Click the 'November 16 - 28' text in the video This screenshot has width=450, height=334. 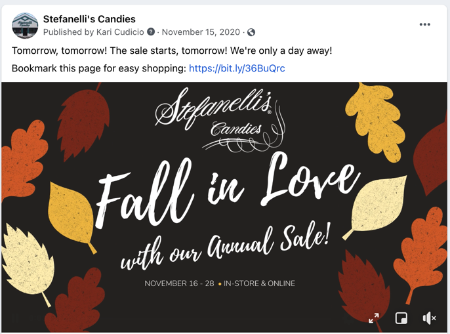pyautogui.click(x=179, y=283)
